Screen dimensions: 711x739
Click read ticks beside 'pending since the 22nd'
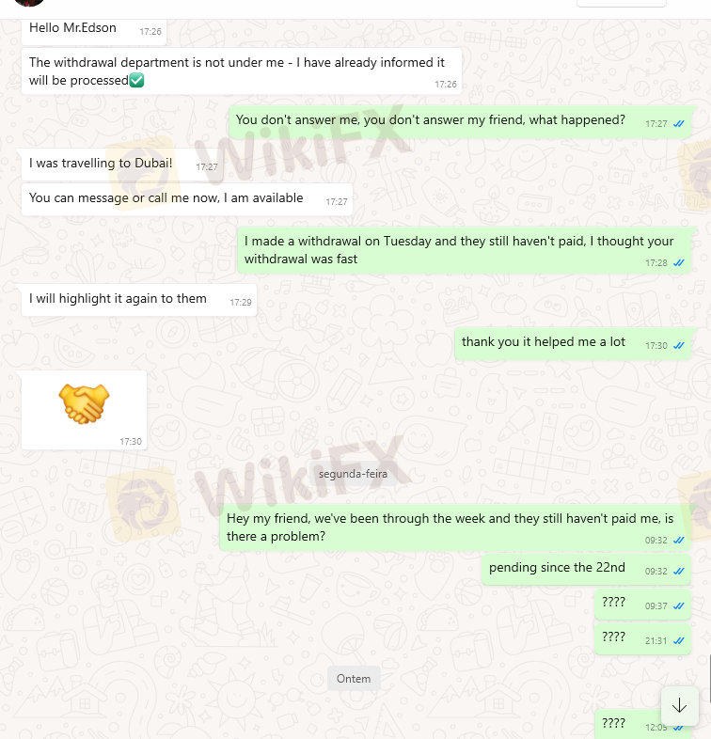(x=678, y=572)
